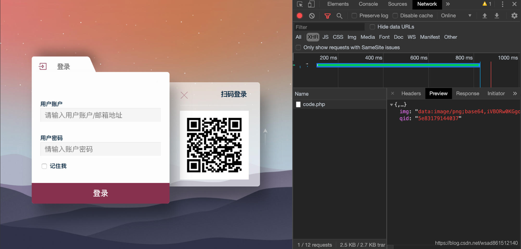Open the Response tab
This screenshot has width=521, height=249.
468,93
